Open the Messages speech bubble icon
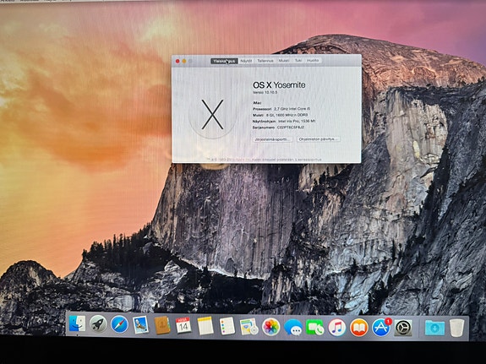 (x=293, y=328)
